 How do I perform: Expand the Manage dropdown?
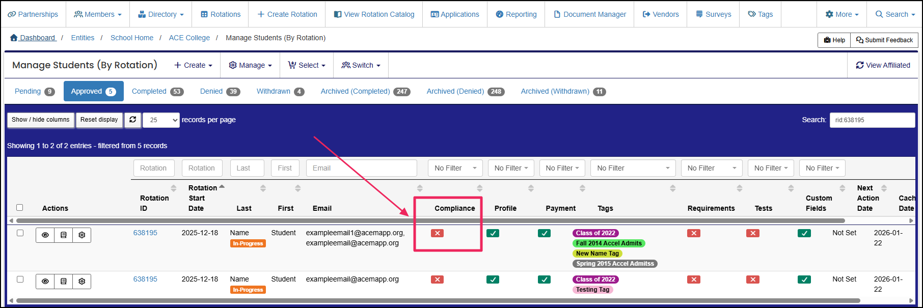coord(250,65)
